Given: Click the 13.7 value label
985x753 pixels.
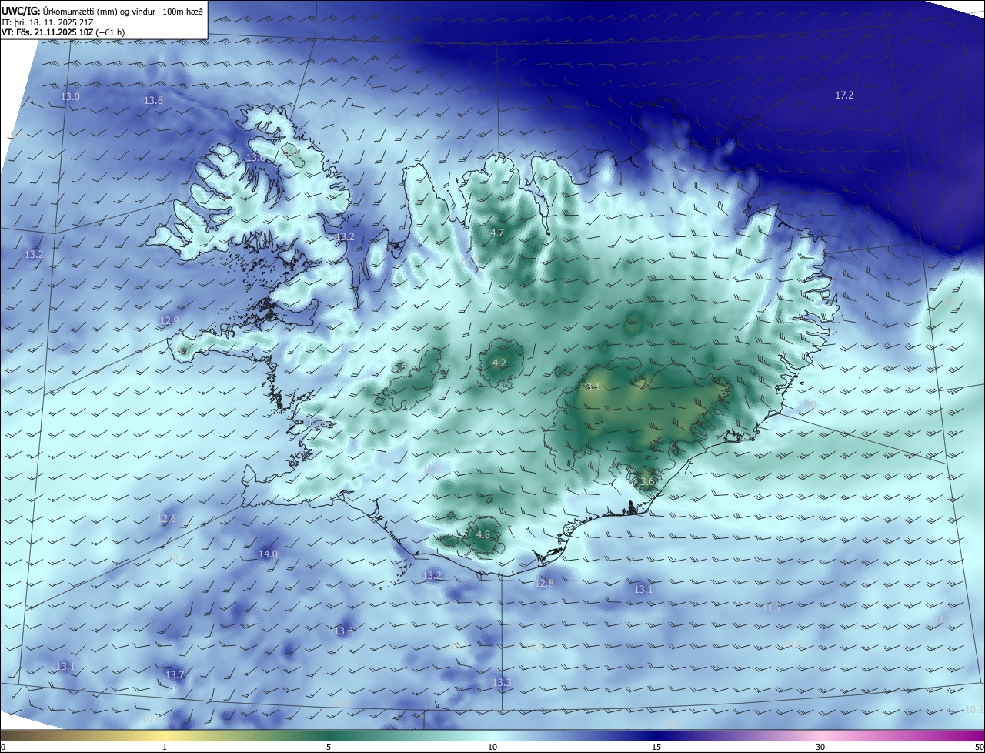Looking at the screenshot, I should (175, 675).
